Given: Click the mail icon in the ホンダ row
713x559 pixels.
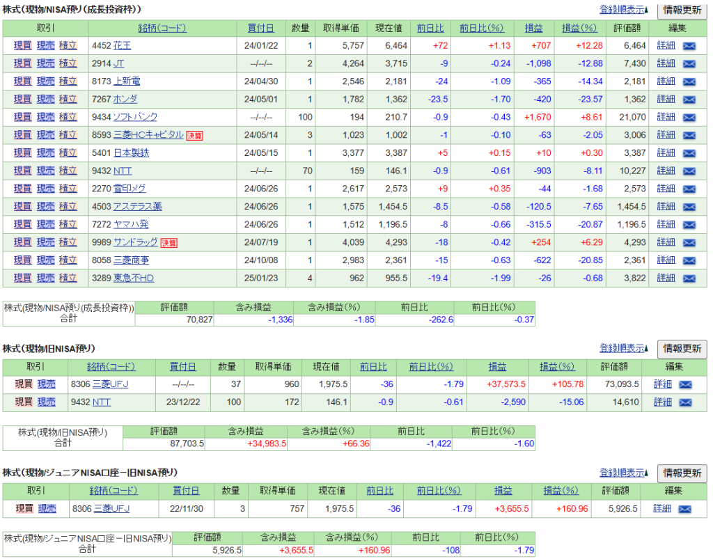Looking at the screenshot, I should pos(689,99).
